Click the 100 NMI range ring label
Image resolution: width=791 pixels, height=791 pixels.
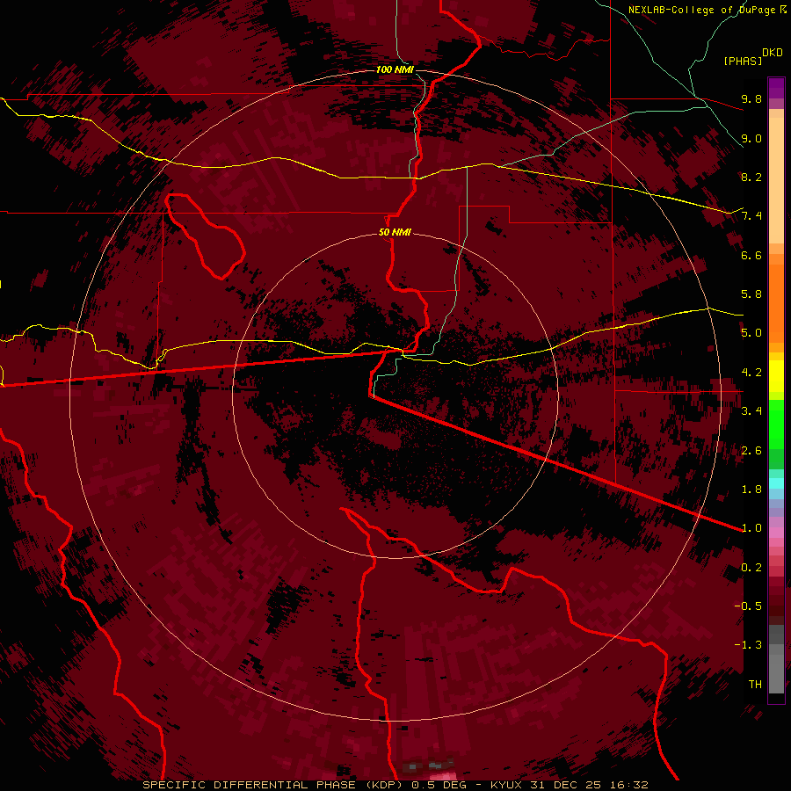395,69
